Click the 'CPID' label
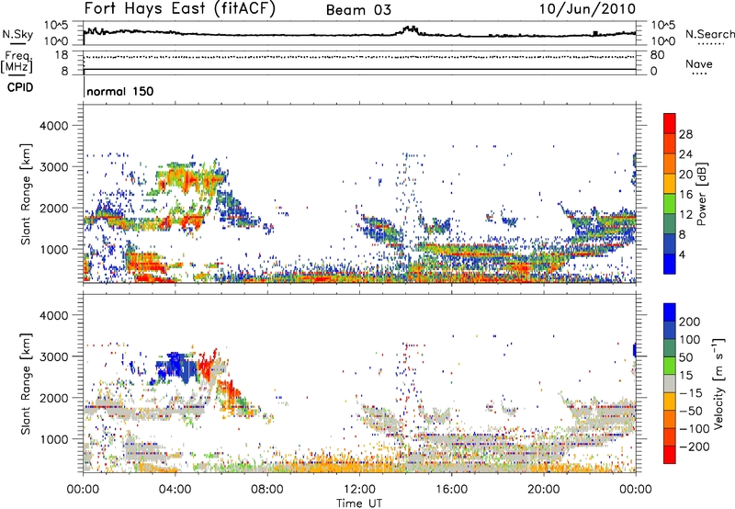This screenshot has width=735, height=509. click(x=20, y=87)
